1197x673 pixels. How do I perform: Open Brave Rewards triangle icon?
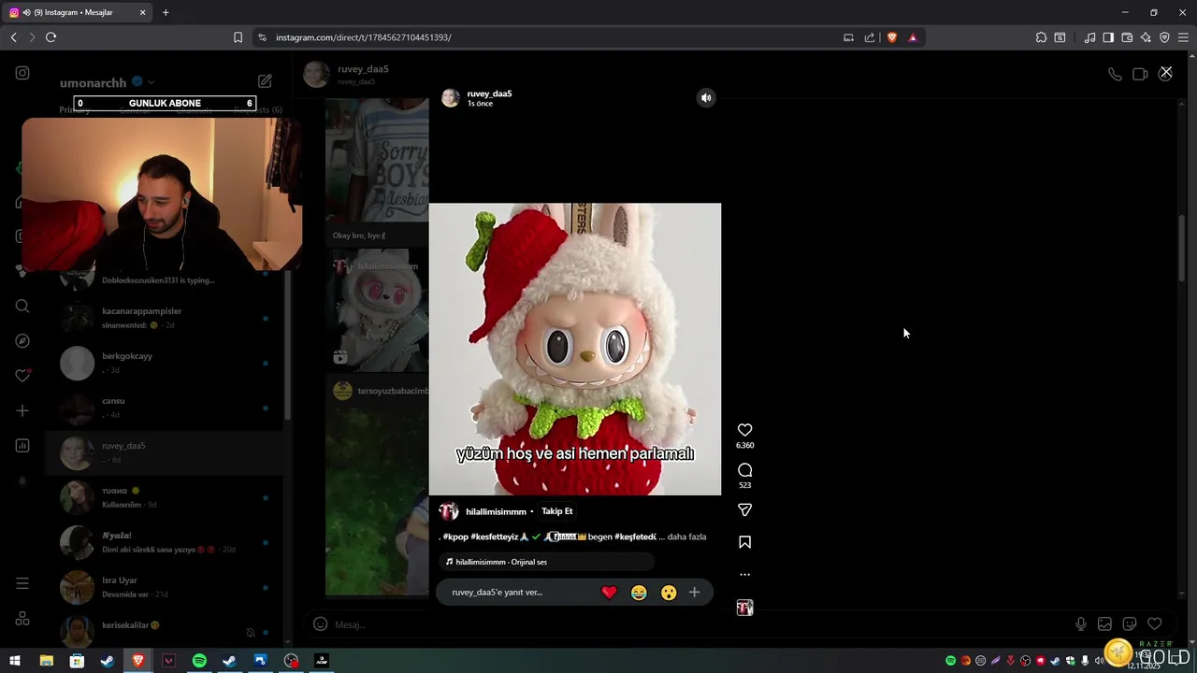pyautogui.click(x=913, y=37)
